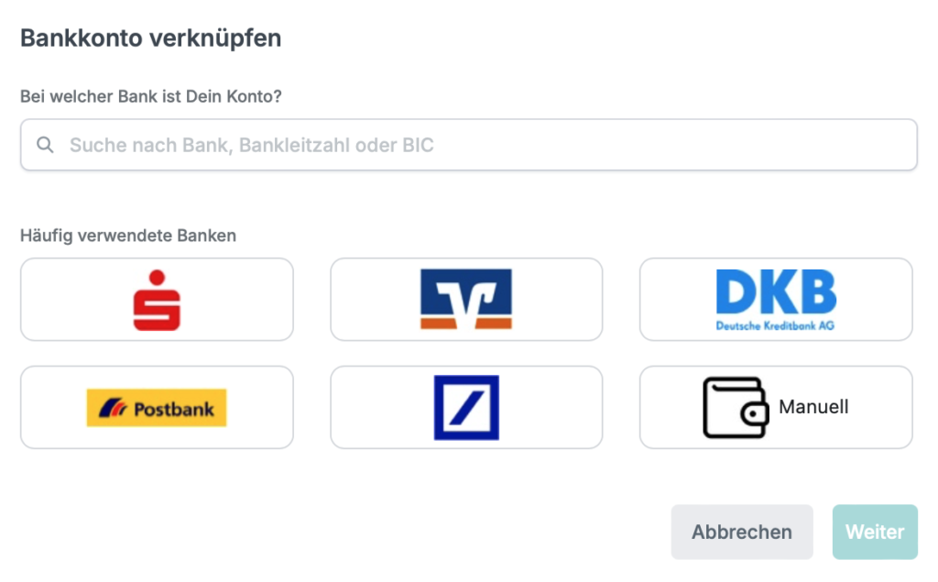Select the red Sparkasse logo
This screenshot has height=582, width=938.
coord(157,300)
